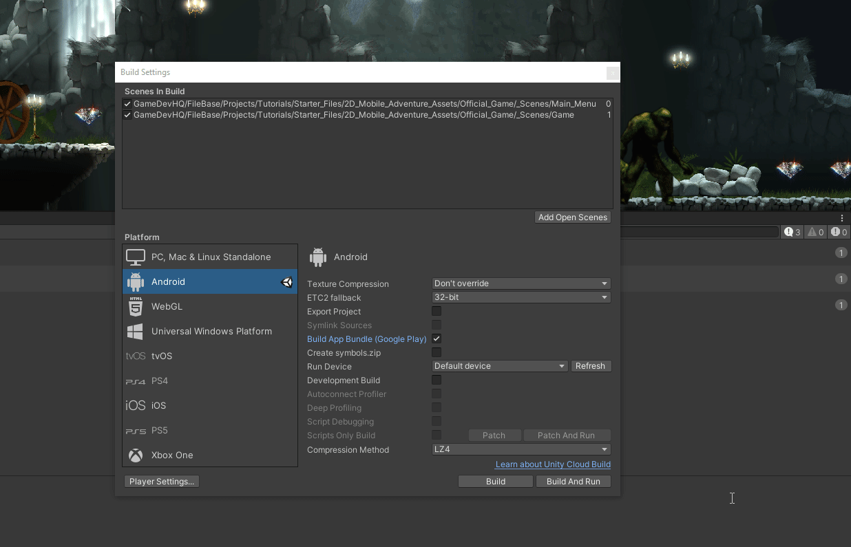Click the Autoconnect Profiler checkbox
This screenshot has height=547, width=851.
437,394
